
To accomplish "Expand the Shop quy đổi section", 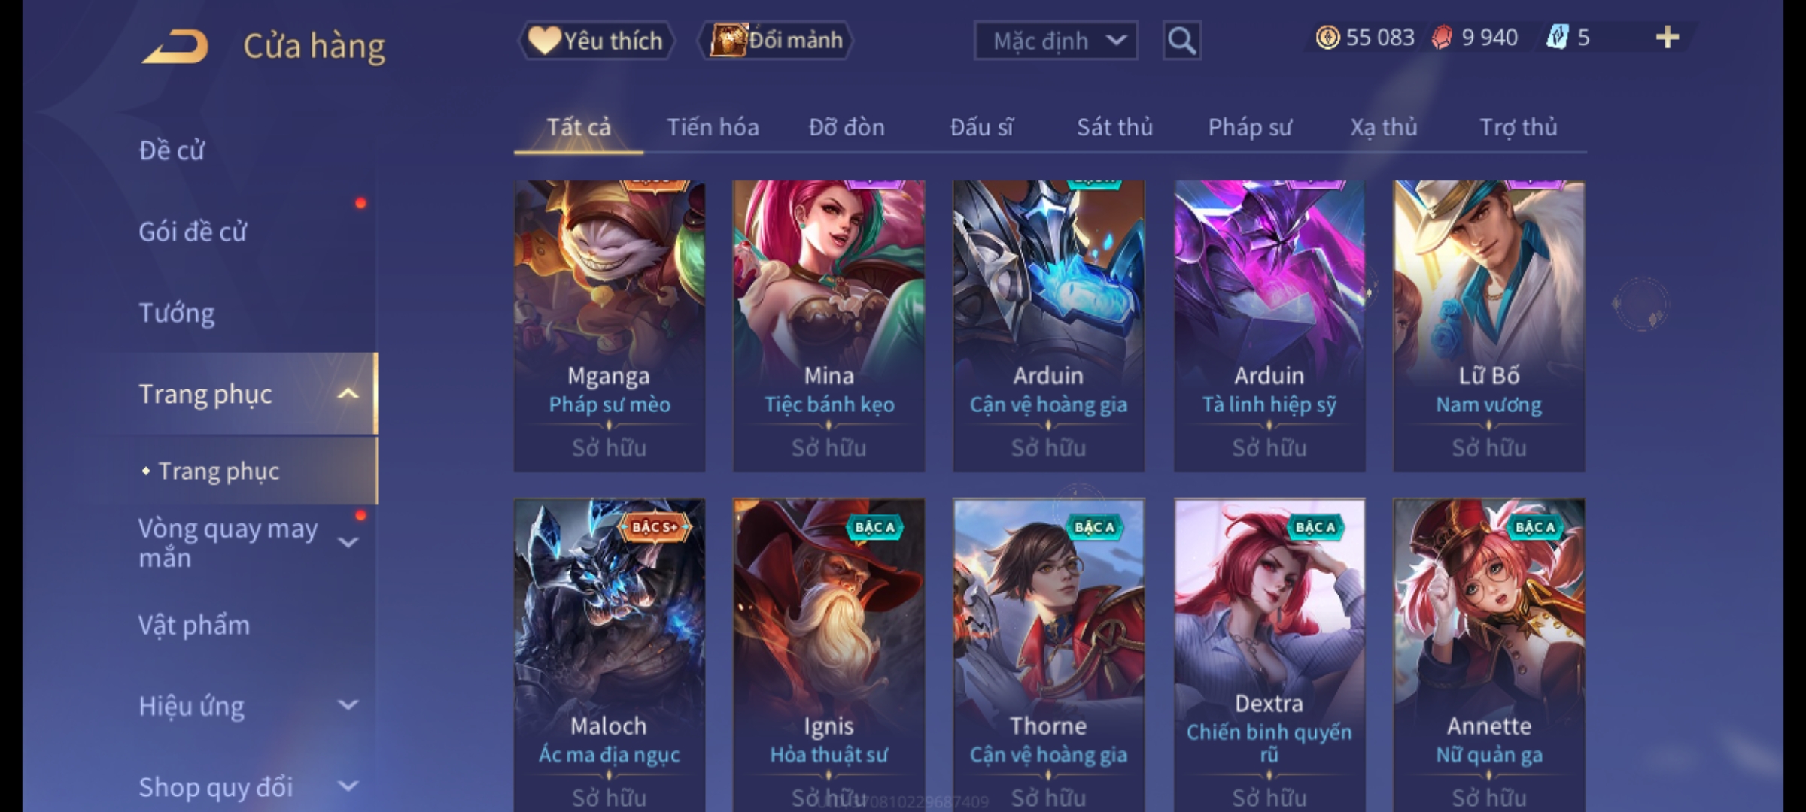I will point(348,786).
